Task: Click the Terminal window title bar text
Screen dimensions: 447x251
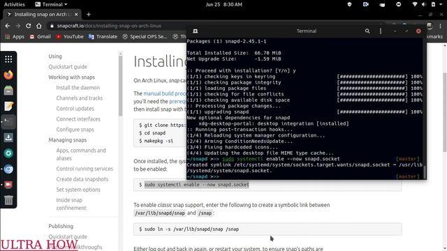Action: (x=307, y=31)
